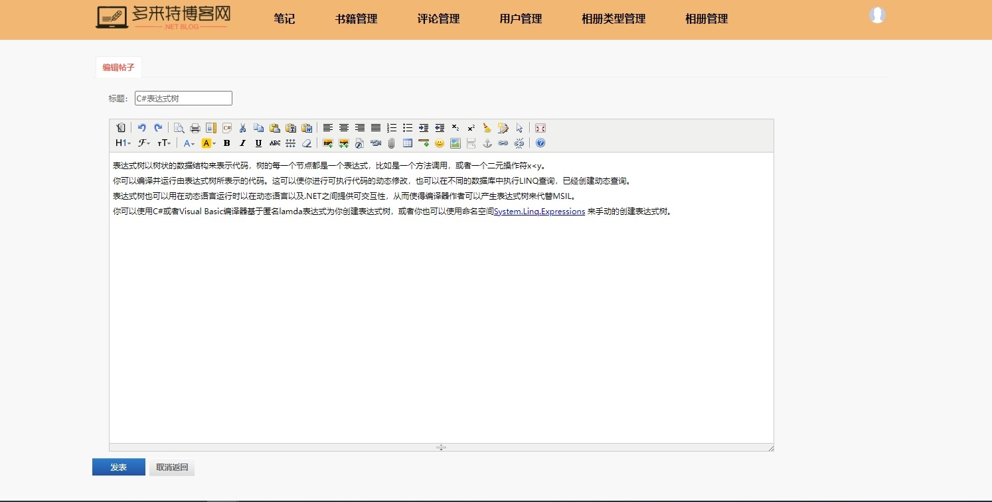Click the paperclip attachment icon

392,143
